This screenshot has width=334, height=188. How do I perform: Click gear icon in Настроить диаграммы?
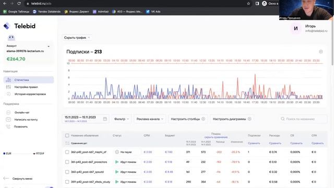click(x=249, y=119)
